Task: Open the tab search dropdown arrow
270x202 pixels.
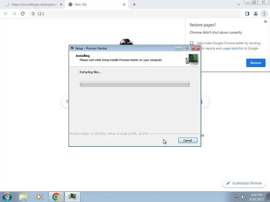Action: click(238, 4)
